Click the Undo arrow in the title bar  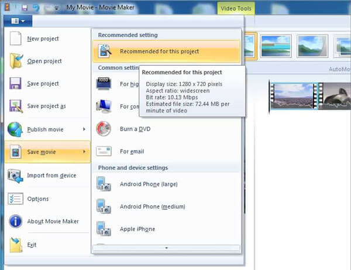pyautogui.click(x=36, y=8)
